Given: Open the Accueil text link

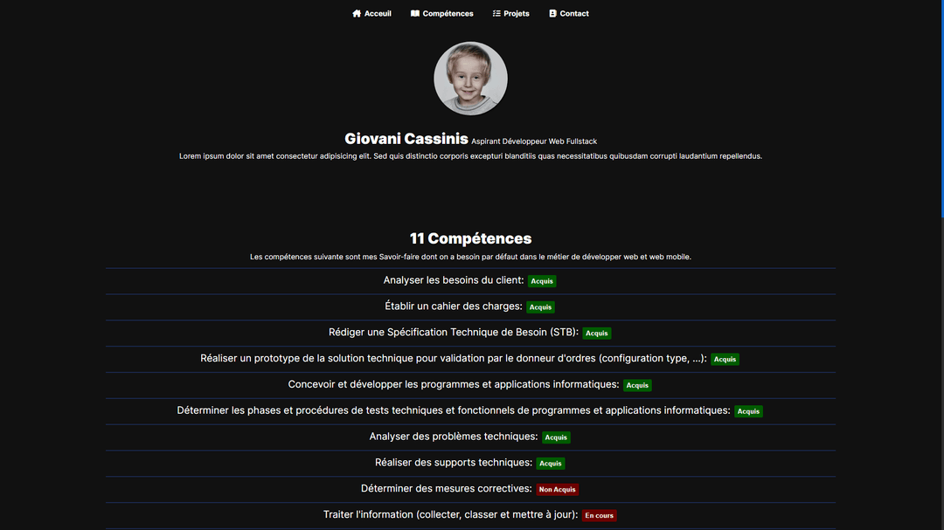Looking at the screenshot, I should 378,14.
